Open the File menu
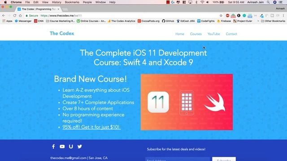 click(27, 2)
